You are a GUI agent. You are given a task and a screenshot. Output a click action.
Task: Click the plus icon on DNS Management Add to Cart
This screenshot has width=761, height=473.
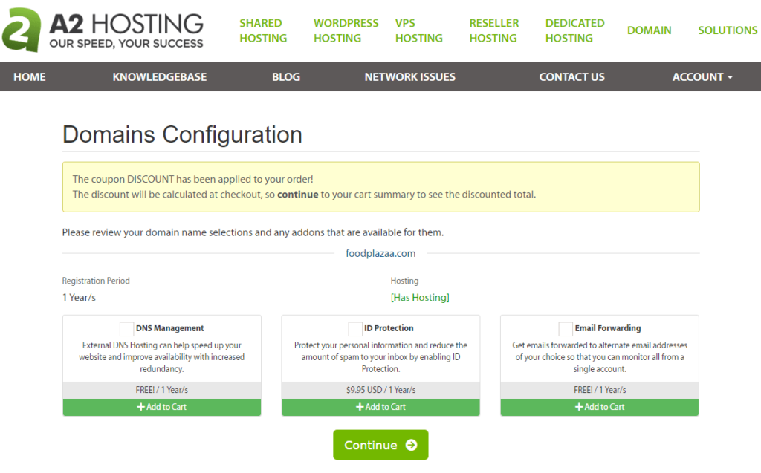[140, 407]
